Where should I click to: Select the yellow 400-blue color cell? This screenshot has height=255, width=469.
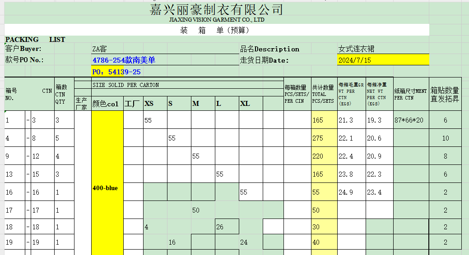[107, 188]
